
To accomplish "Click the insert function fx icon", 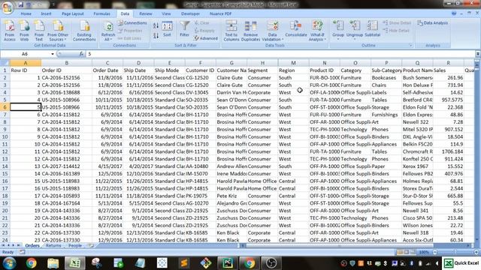I will [x=81, y=54].
